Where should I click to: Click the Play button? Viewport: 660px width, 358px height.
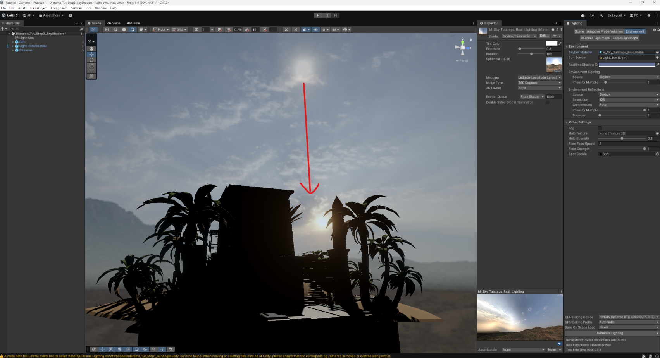318,15
